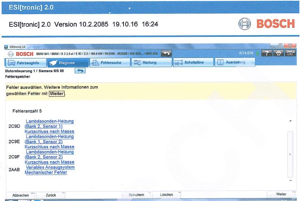The image size is (300, 201).
Task: Open the protocol menu icon beside printer
Action: click(290, 53)
